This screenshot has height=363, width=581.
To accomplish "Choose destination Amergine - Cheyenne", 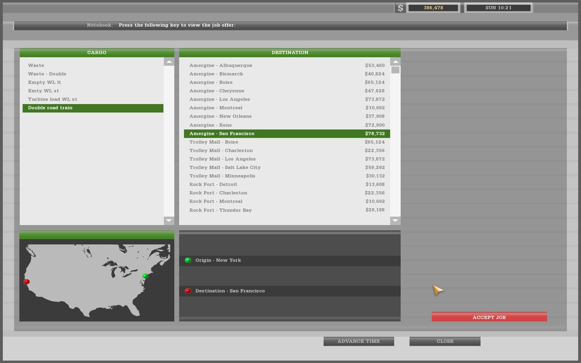I will (287, 91).
